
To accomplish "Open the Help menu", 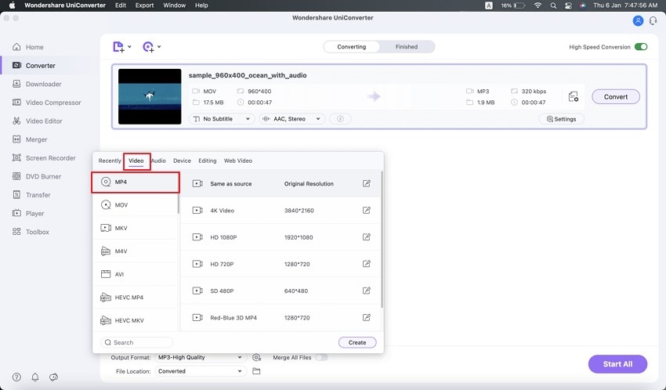I will (x=201, y=5).
